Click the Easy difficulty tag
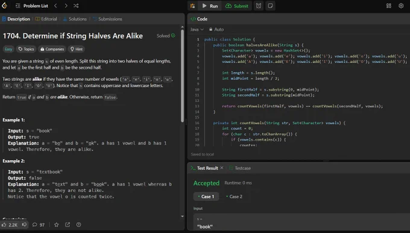 (8, 49)
